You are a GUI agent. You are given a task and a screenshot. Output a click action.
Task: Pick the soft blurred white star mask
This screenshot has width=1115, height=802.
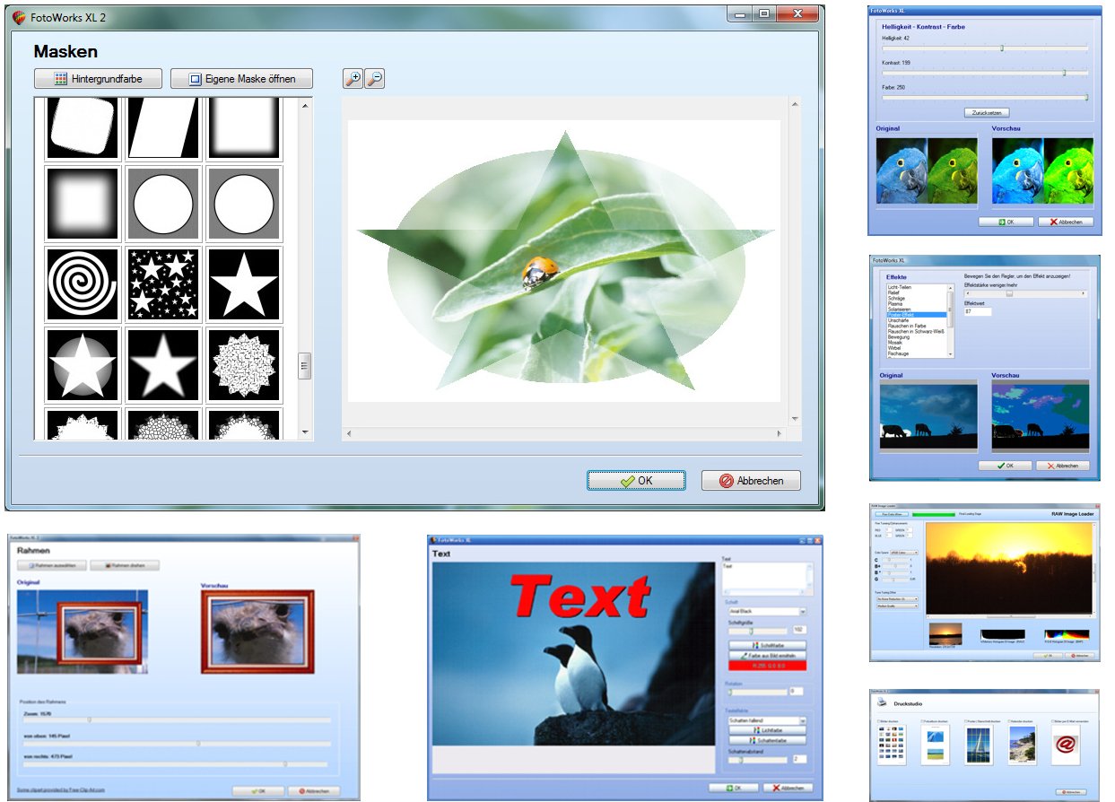(164, 365)
